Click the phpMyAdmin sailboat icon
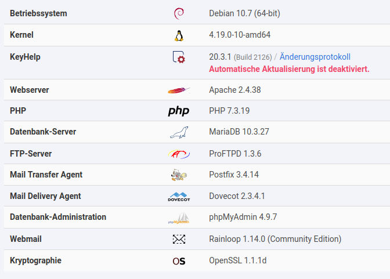 pos(178,218)
